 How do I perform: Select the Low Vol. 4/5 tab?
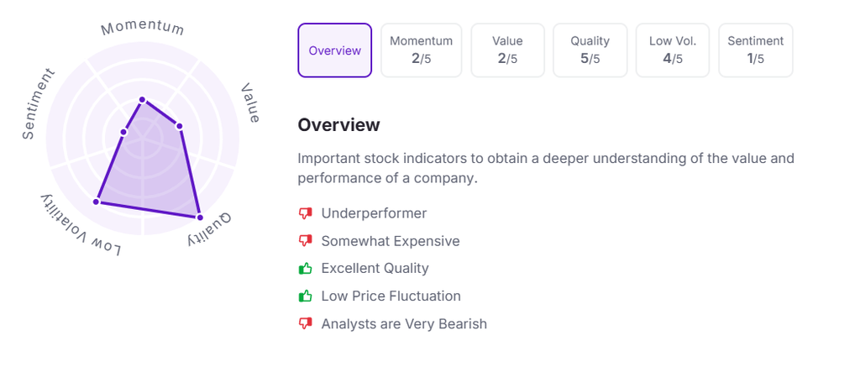(x=672, y=50)
